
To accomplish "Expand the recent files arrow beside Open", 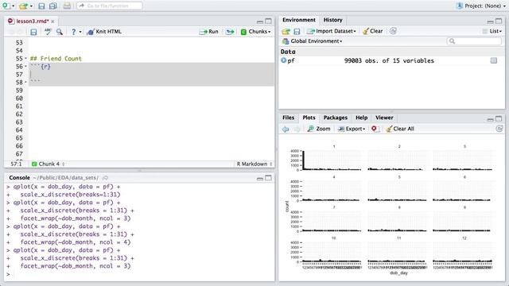I will point(31,6).
